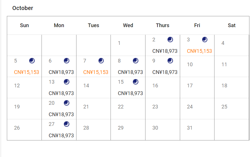Click the Mon column header
This screenshot has width=252, height=157.
(59, 25)
